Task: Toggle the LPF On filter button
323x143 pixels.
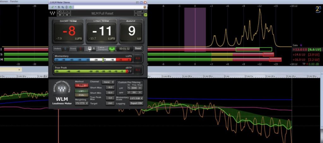Action: (129, 88)
